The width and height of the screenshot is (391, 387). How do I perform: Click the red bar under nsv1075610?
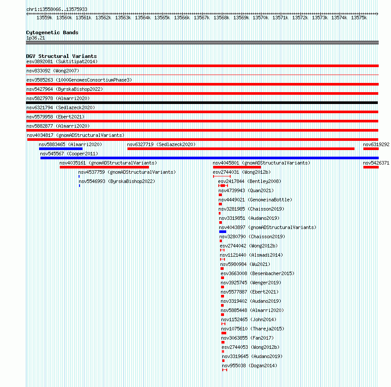[x=224, y=333]
